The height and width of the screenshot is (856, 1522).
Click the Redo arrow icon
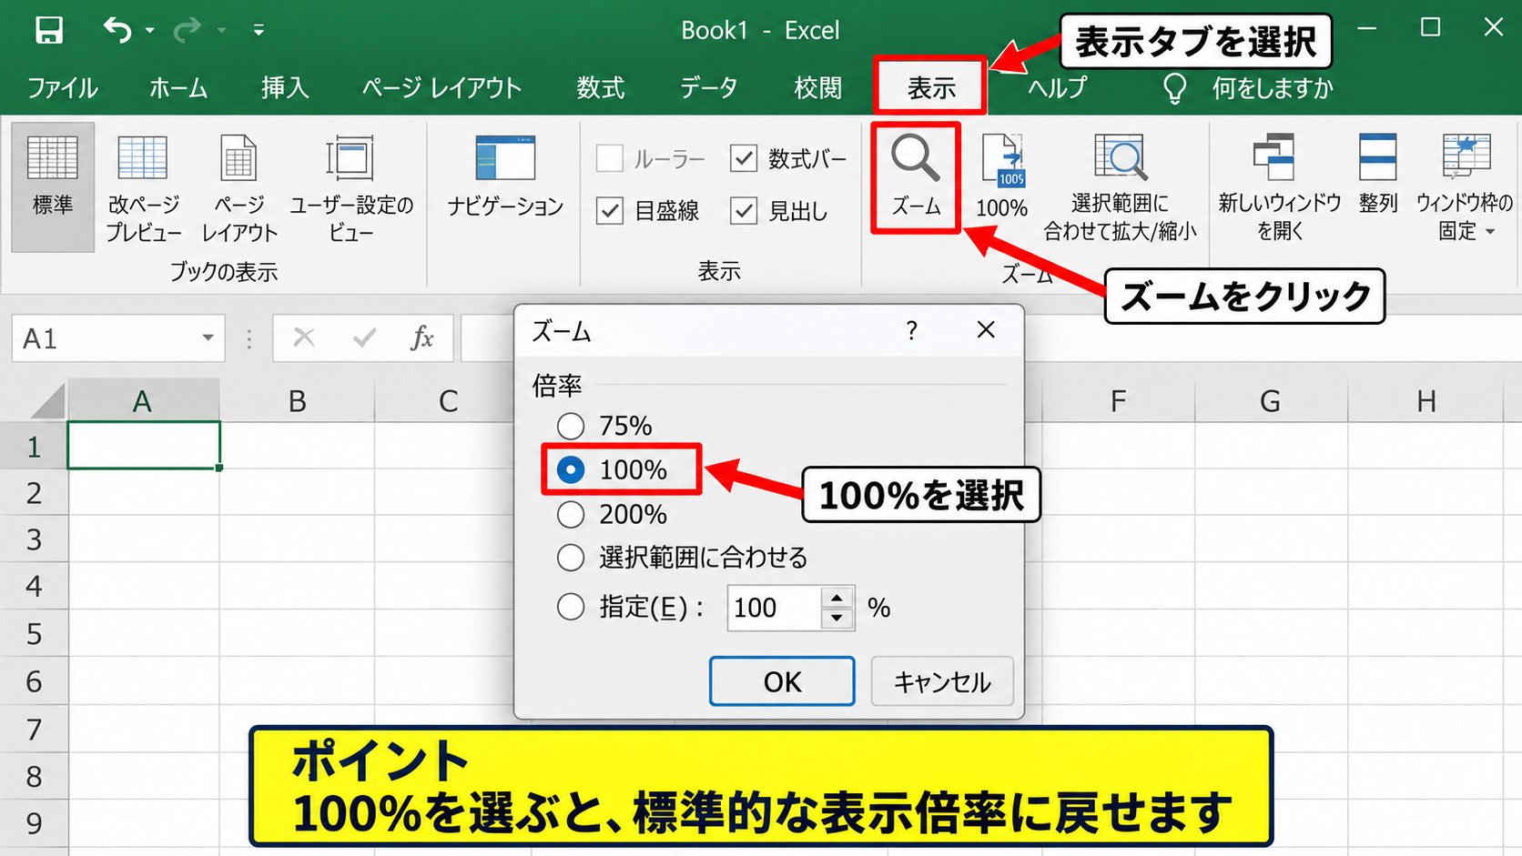pos(187,30)
